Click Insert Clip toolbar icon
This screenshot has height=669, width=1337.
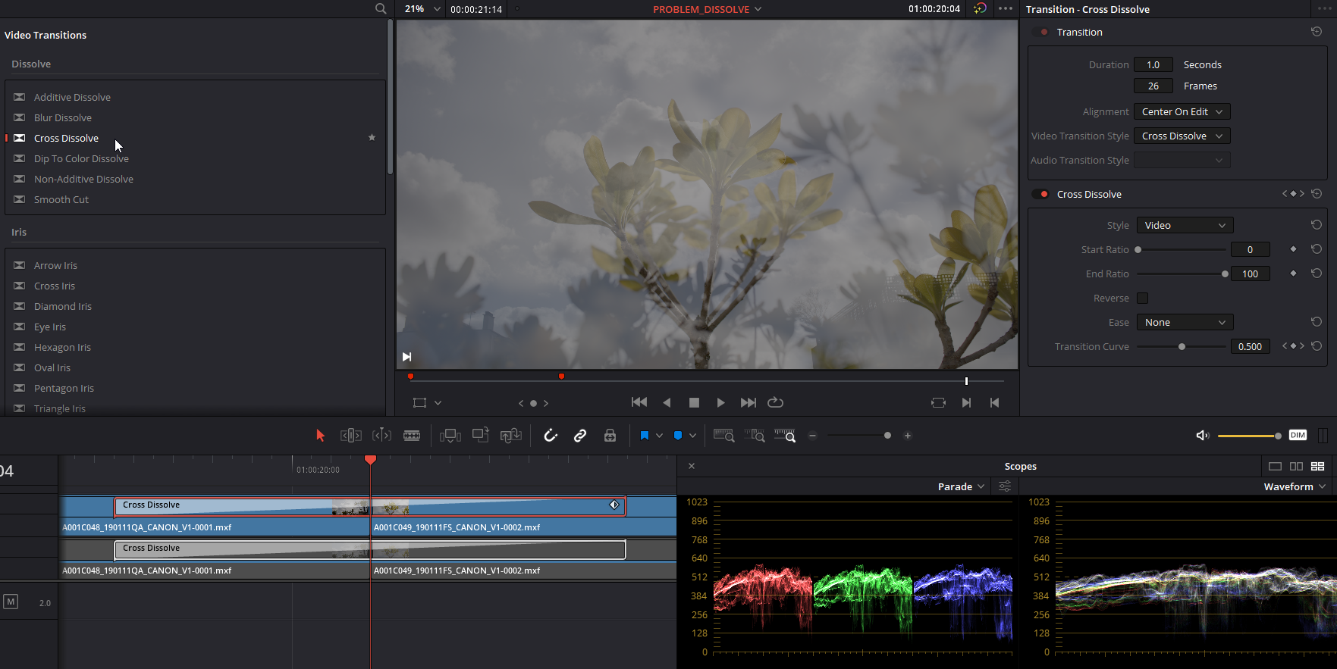point(450,436)
